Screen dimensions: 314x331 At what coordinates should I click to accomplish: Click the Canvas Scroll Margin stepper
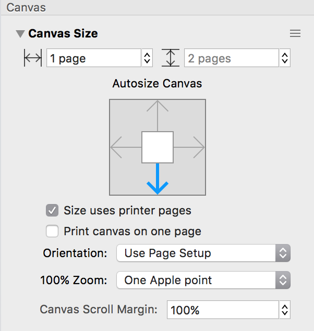(x=285, y=310)
